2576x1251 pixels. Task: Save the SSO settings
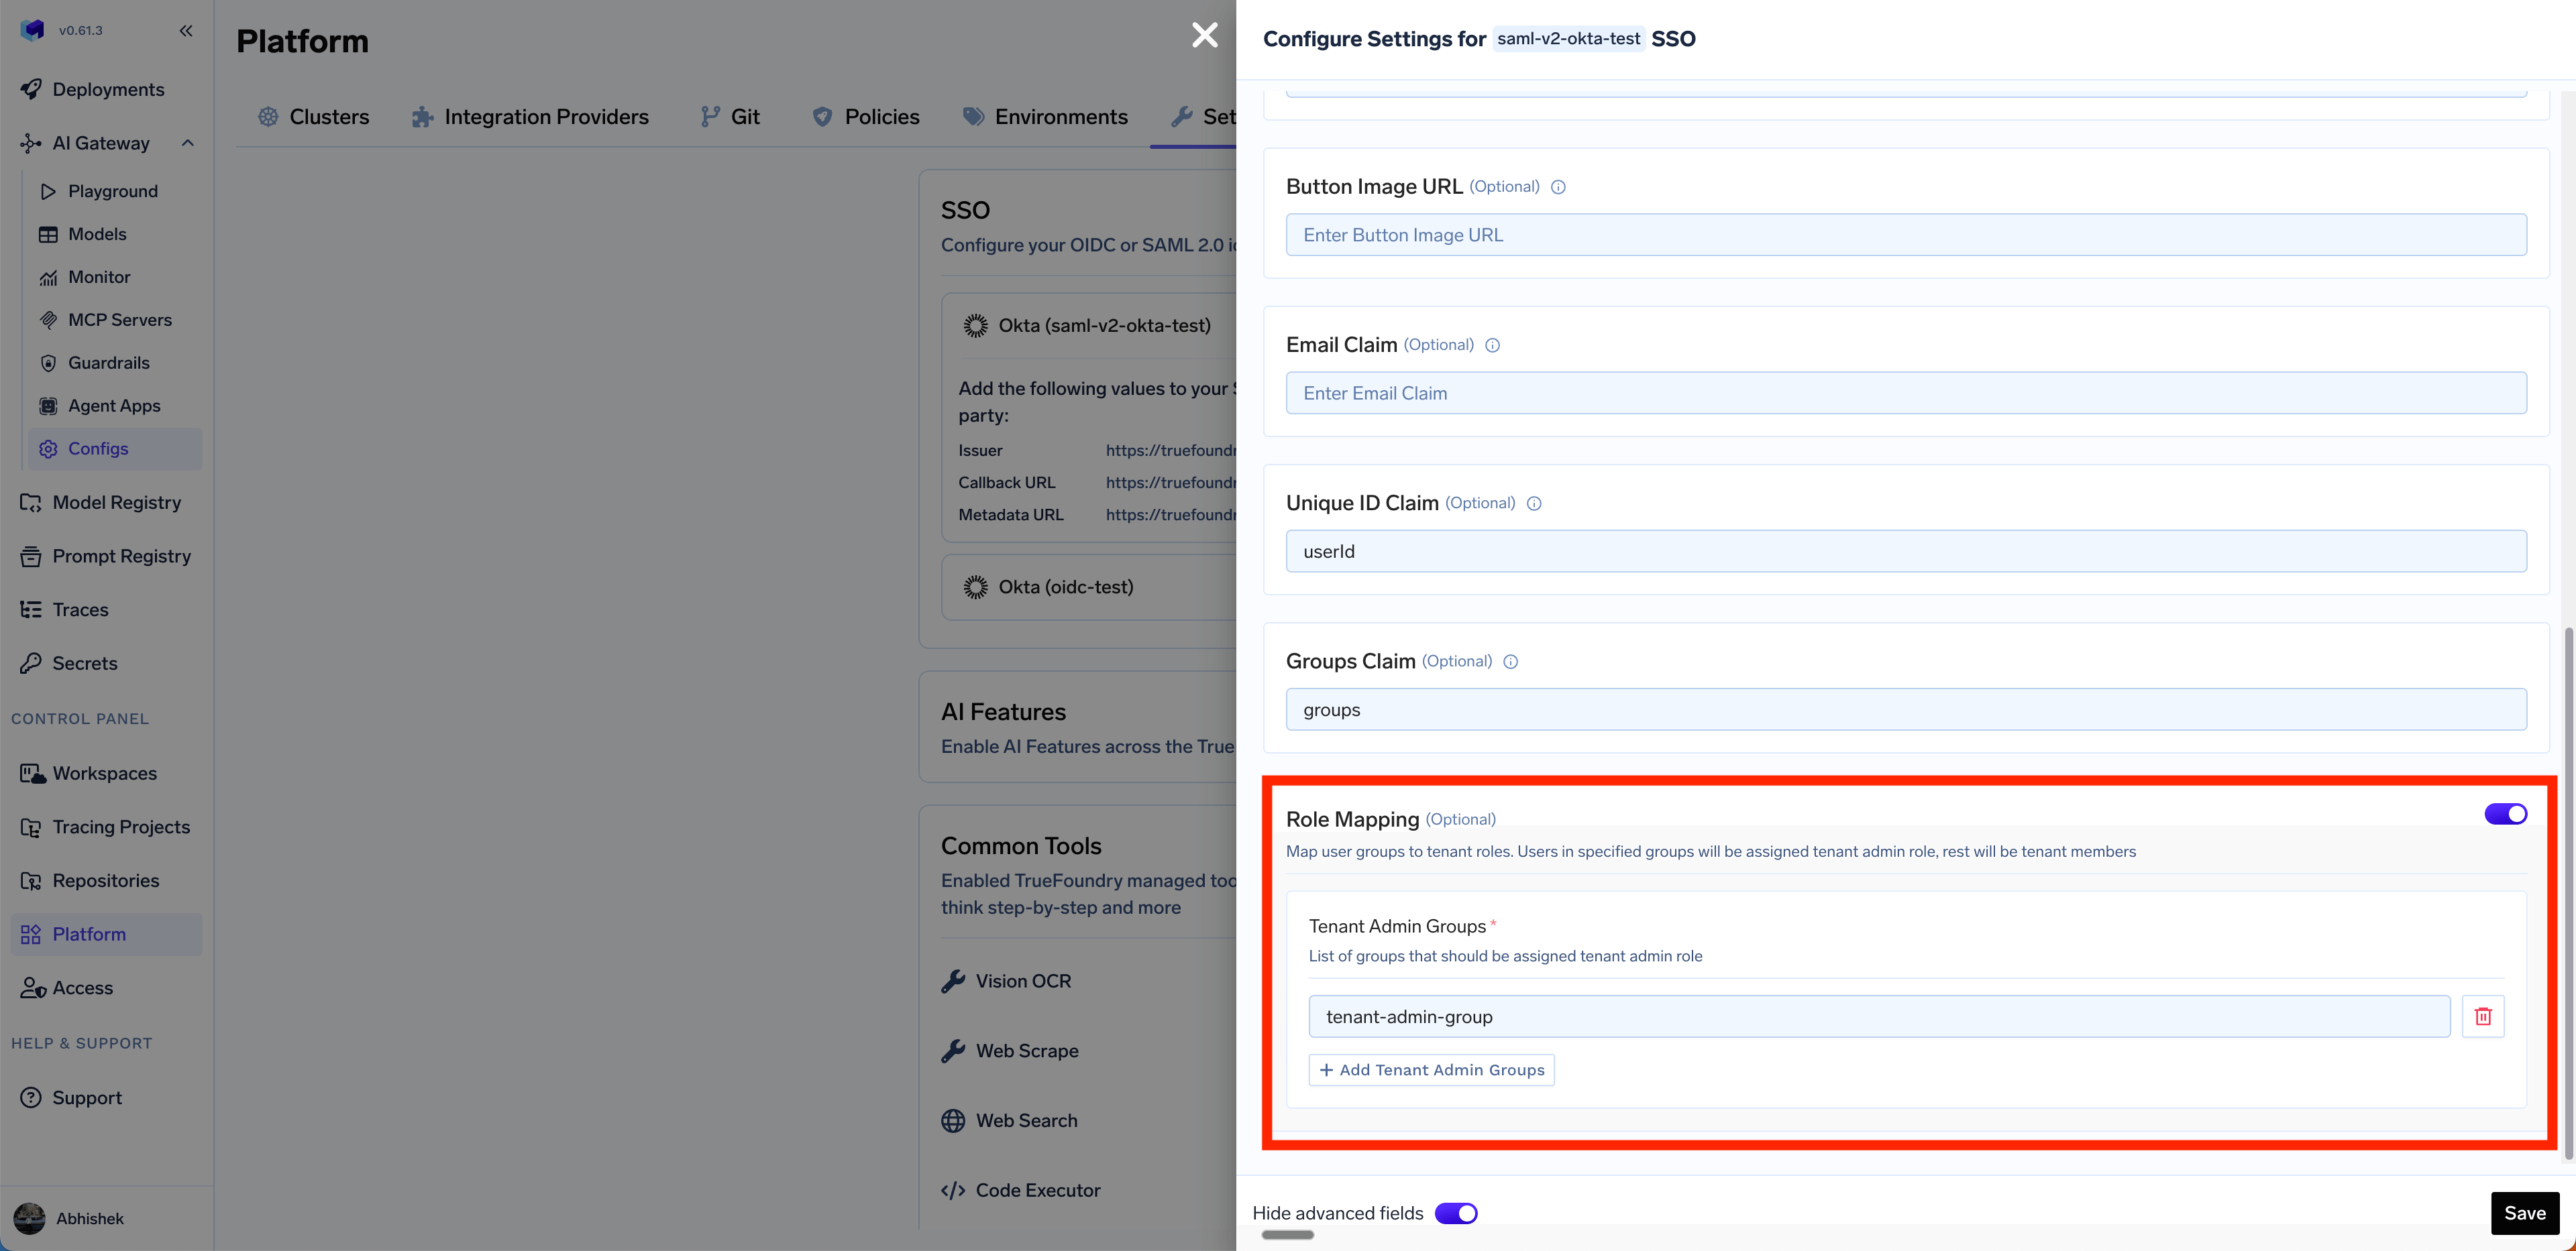click(x=2524, y=1212)
